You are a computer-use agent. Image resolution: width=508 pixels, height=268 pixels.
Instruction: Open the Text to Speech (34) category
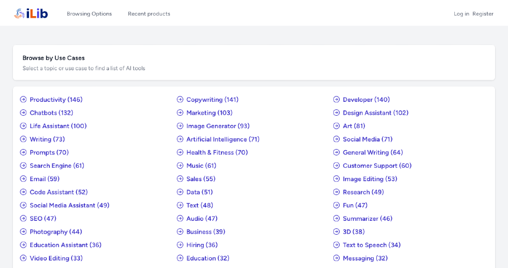click(x=371, y=245)
